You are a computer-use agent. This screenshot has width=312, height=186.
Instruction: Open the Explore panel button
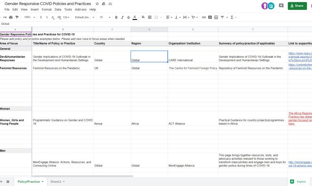tap(298, 182)
